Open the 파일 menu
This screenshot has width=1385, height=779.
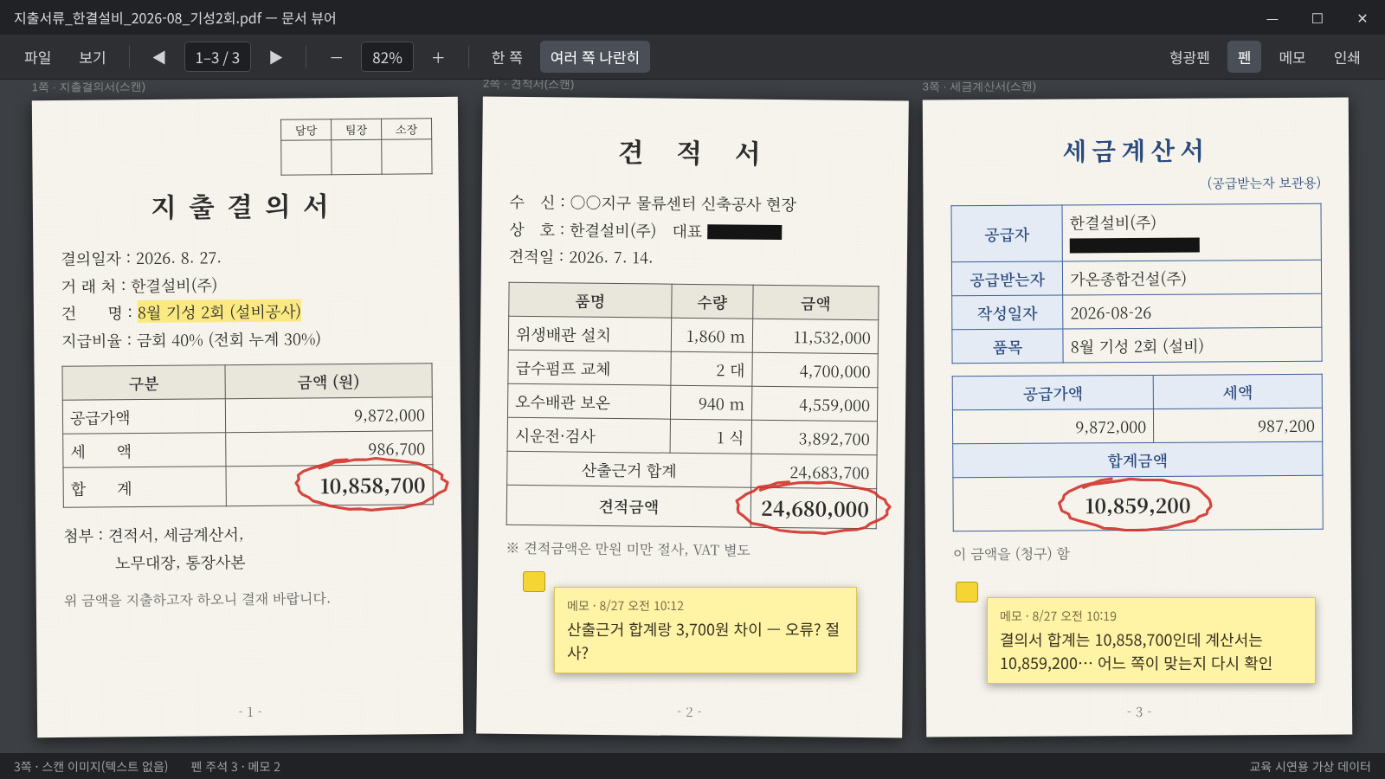pyautogui.click(x=37, y=57)
